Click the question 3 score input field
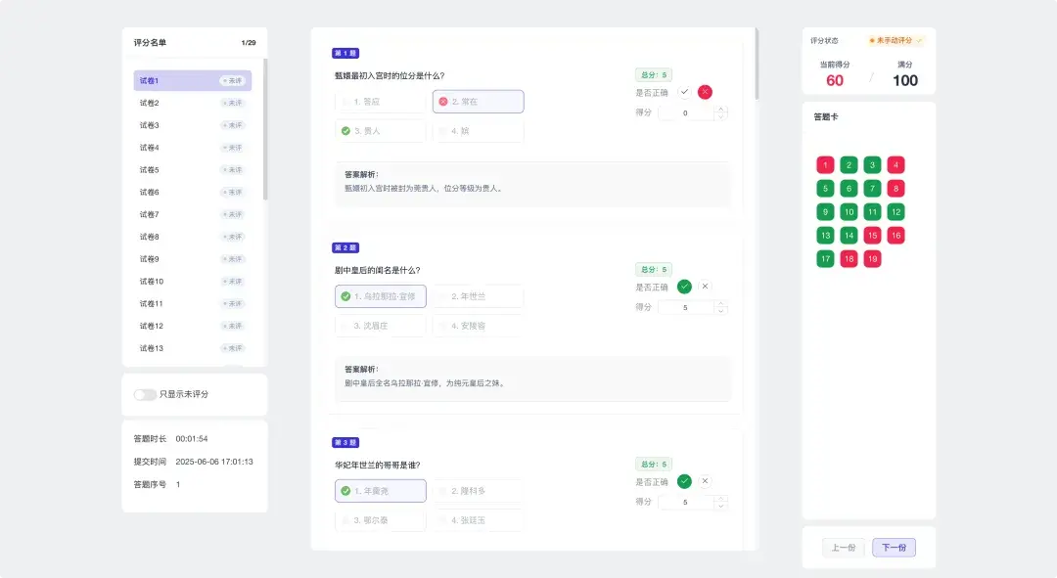1057x578 pixels. pos(686,503)
